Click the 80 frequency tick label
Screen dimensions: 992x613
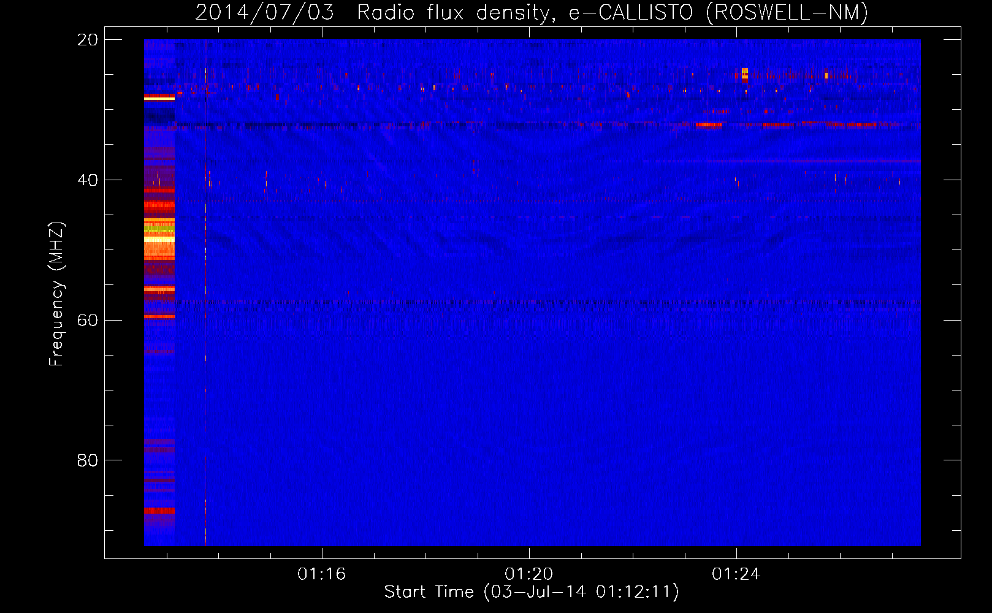(88, 460)
